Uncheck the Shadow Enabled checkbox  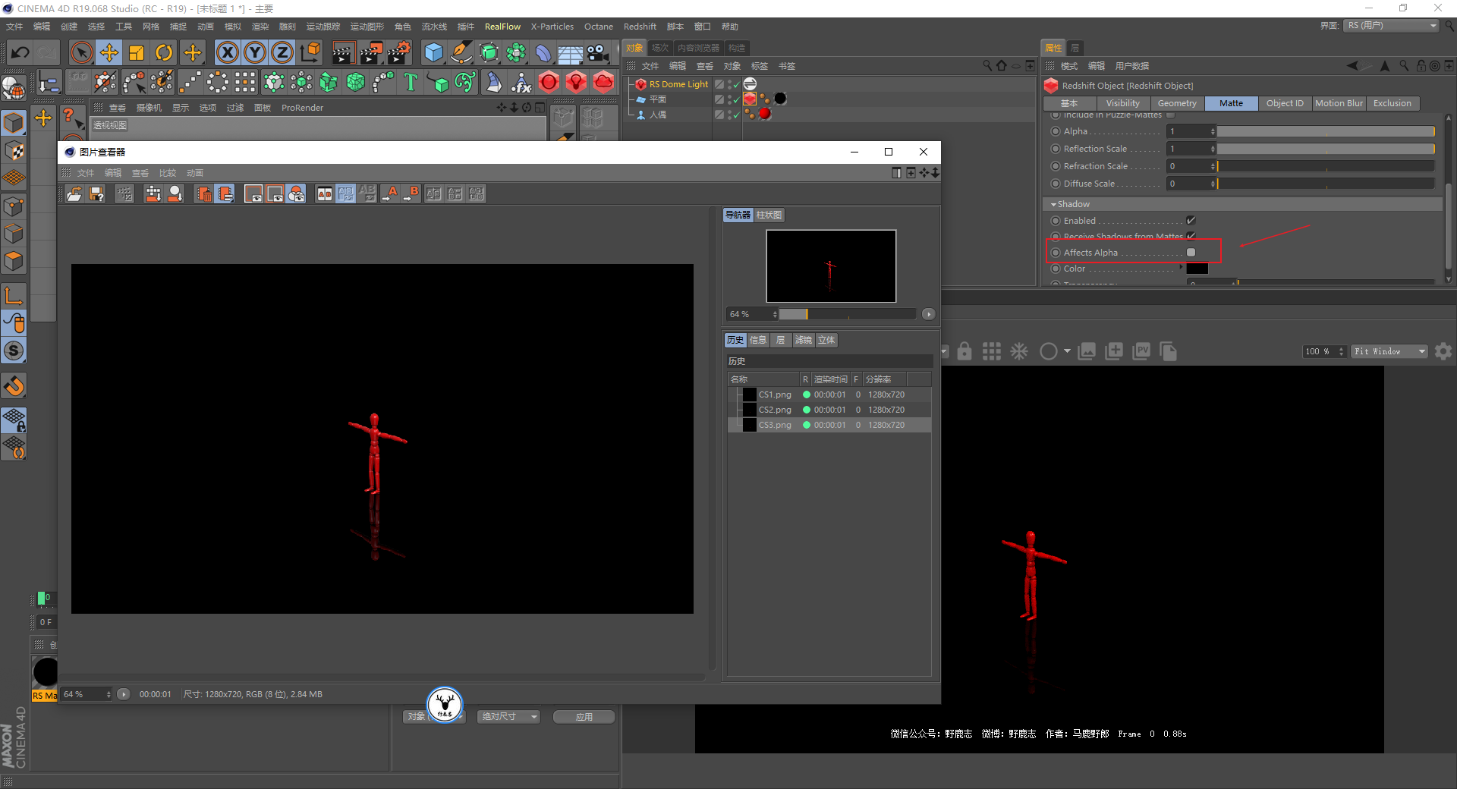[1191, 221]
